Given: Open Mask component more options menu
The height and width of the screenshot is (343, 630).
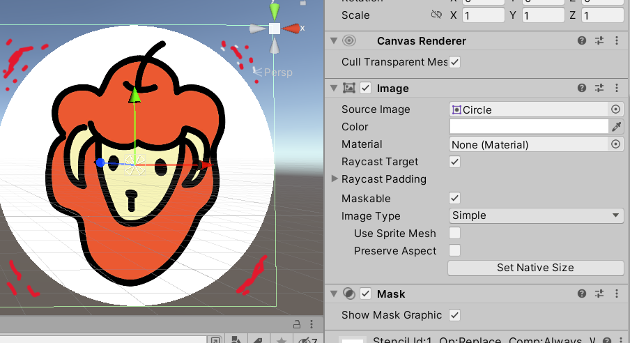Looking at the screenshot, I should 617,294.
